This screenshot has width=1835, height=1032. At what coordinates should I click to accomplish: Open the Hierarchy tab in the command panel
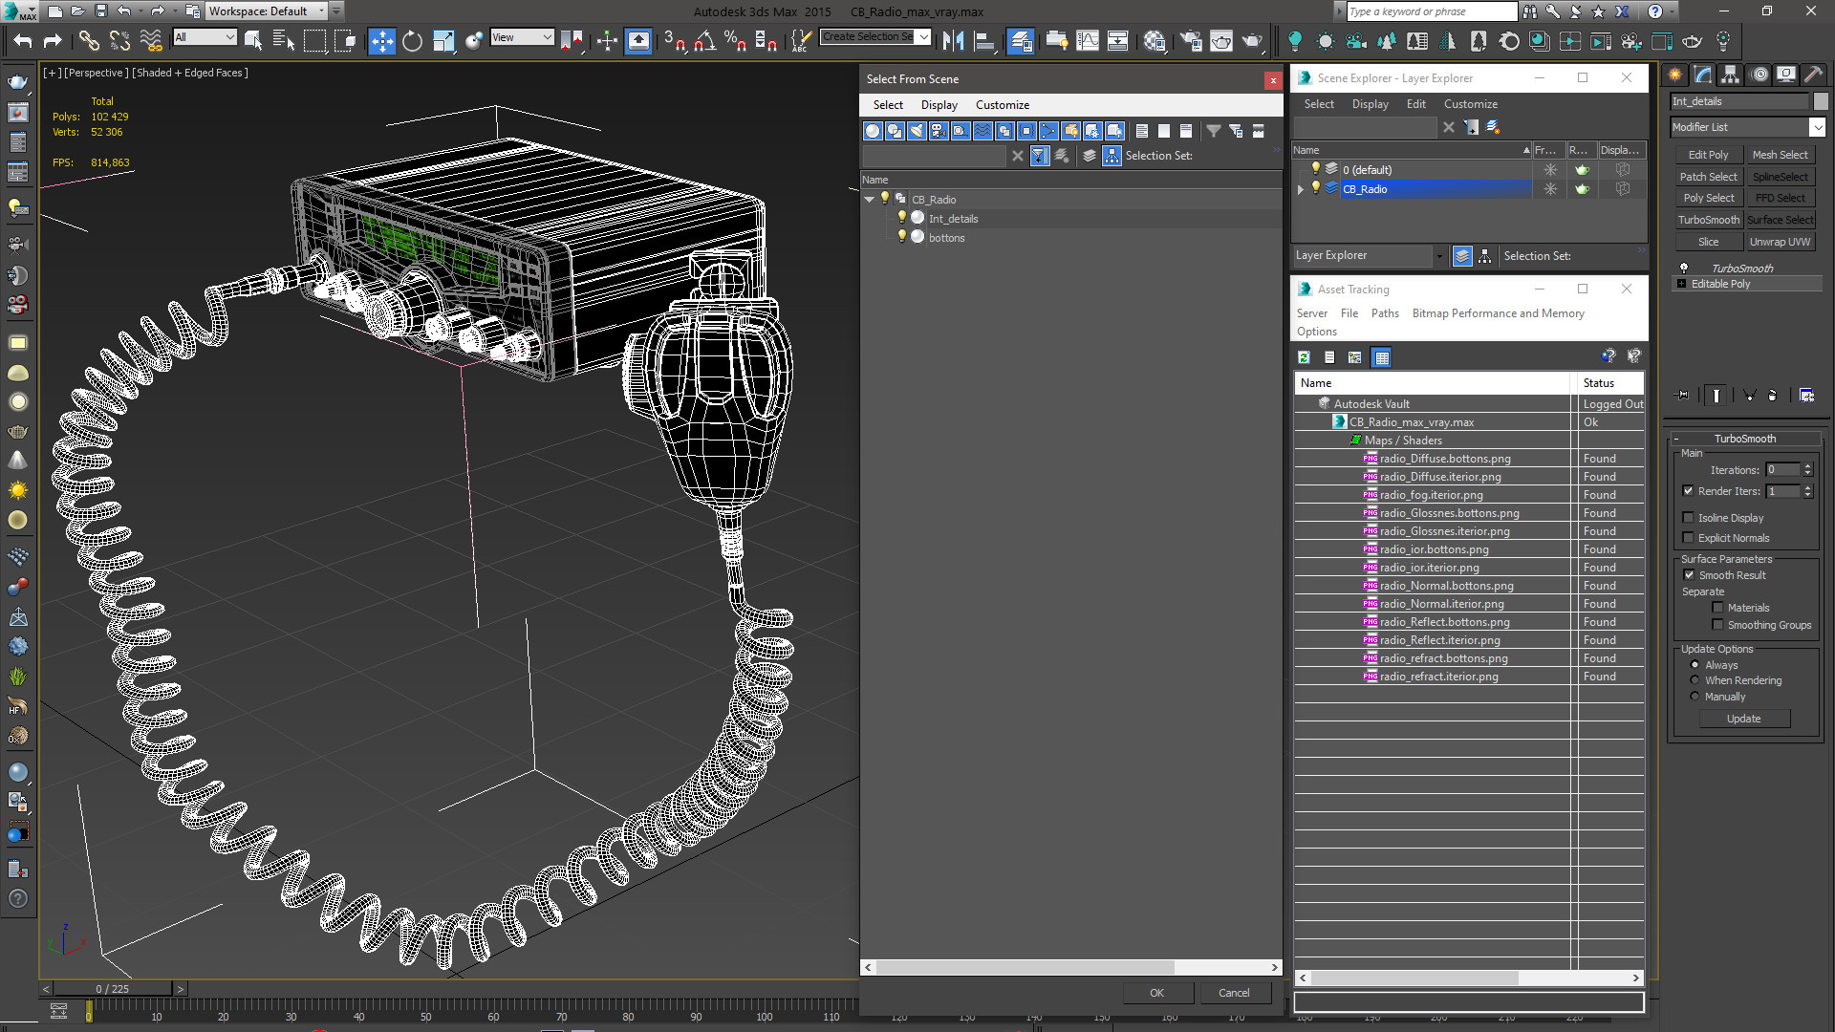point(1731,75)
